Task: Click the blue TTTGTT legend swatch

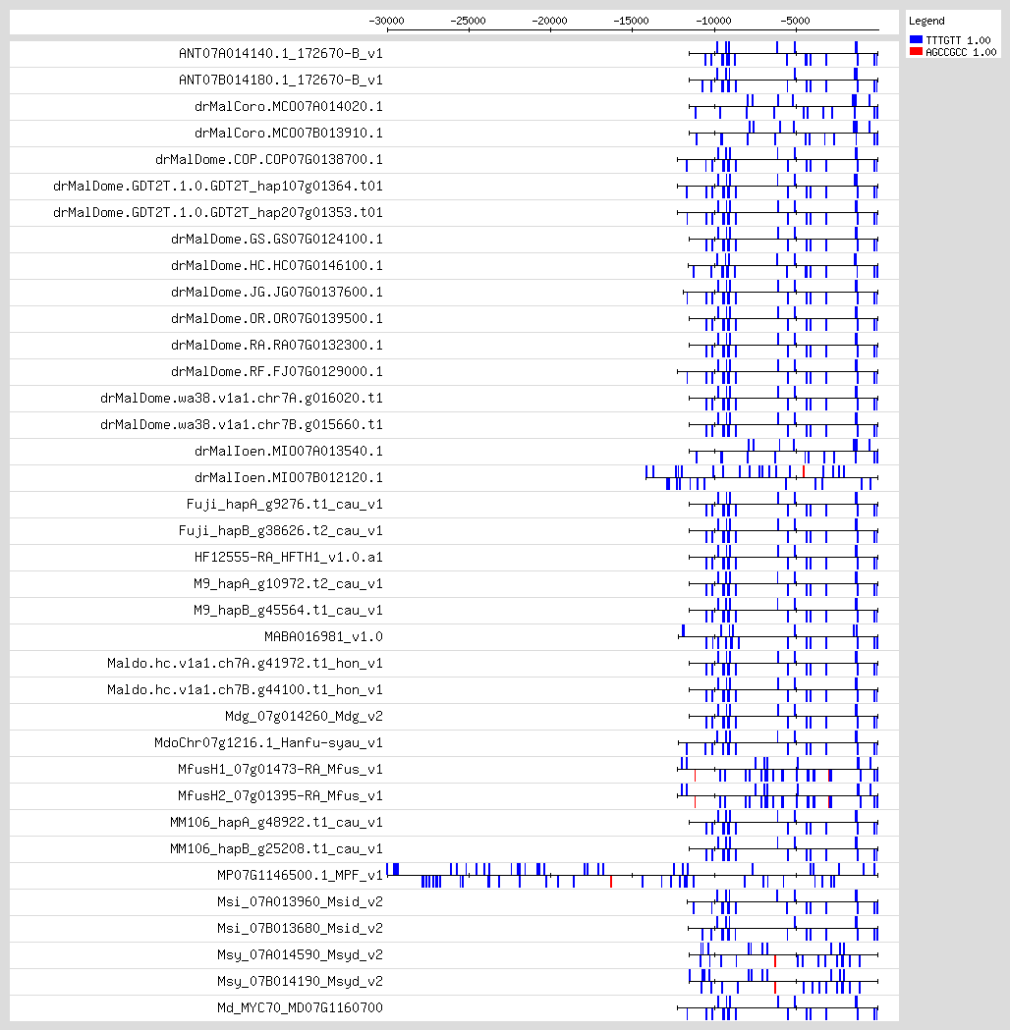Action: pos(916,40)
